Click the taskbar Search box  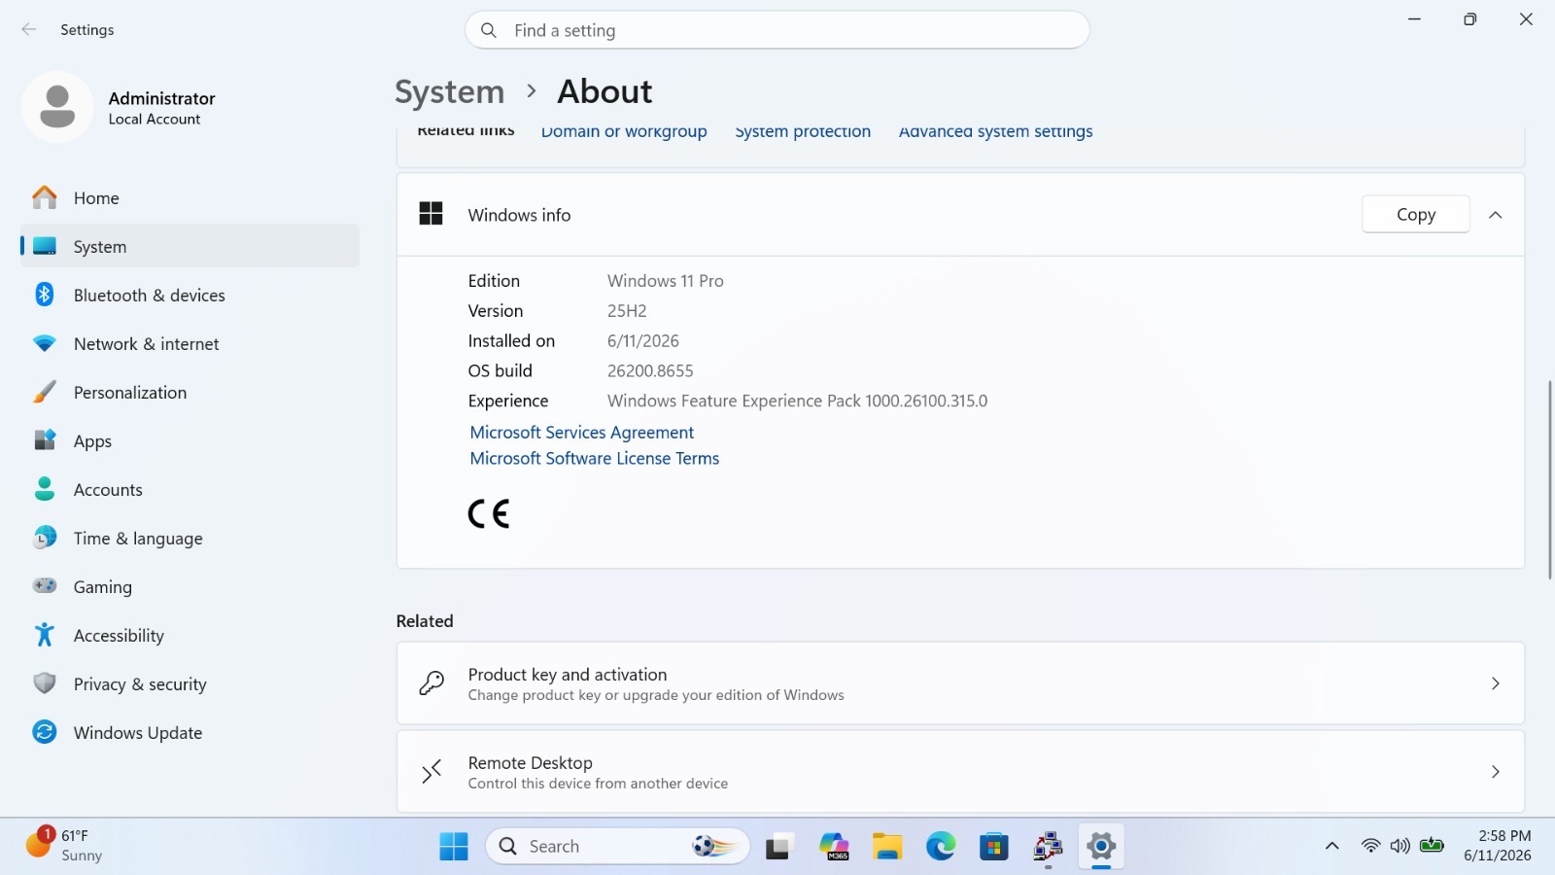click(x=618, y=847)
